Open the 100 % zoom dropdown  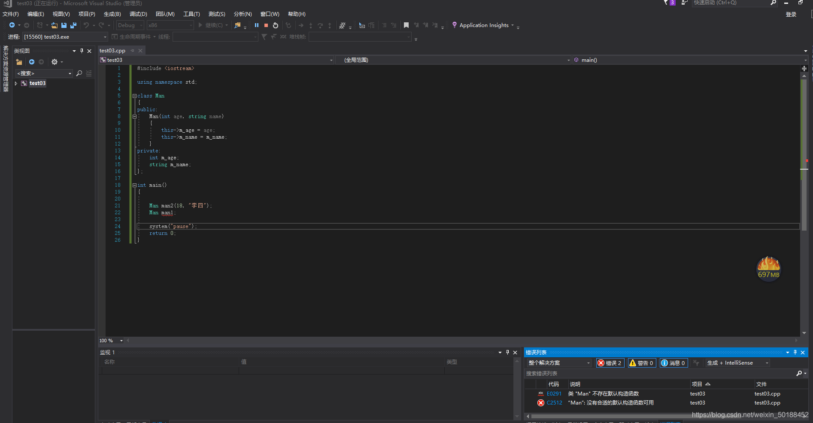[111, 341]
